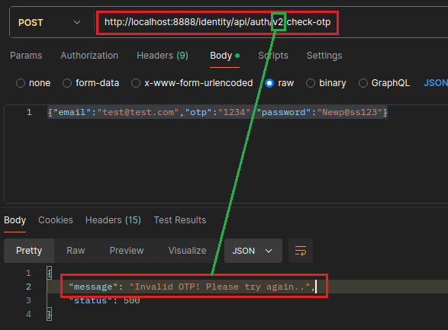Select the form-data radio button
448x330 pixels.
(x=67, y=83)
